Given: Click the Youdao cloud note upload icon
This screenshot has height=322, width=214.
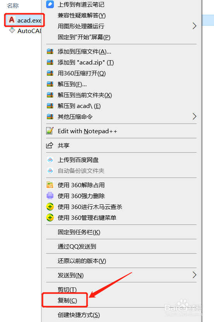Looking at the screenshot, I should pyautogui.click(x=50, y=5).
